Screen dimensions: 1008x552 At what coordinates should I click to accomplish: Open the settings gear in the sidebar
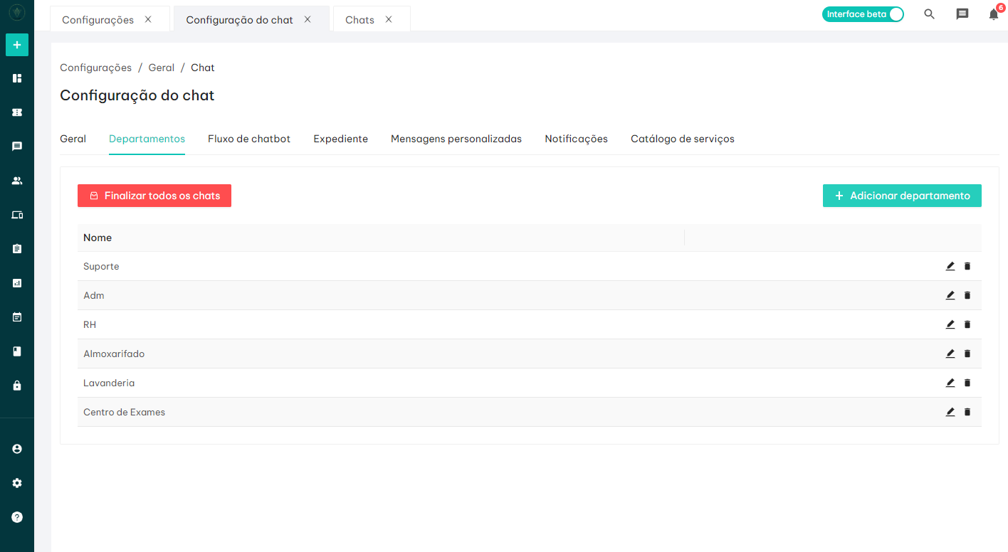pyautogui.click(x=17, y=483)
